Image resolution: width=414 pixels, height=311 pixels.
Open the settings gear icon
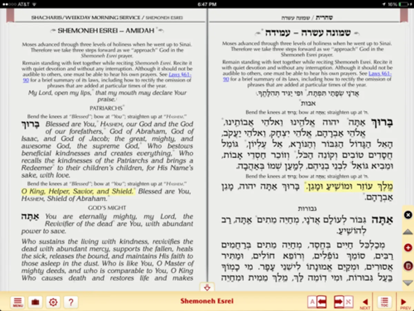point(53,302)
